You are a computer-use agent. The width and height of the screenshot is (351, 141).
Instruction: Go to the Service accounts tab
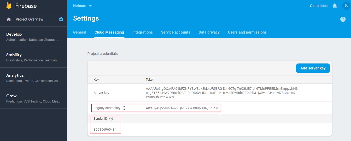[x=175, y=32]
